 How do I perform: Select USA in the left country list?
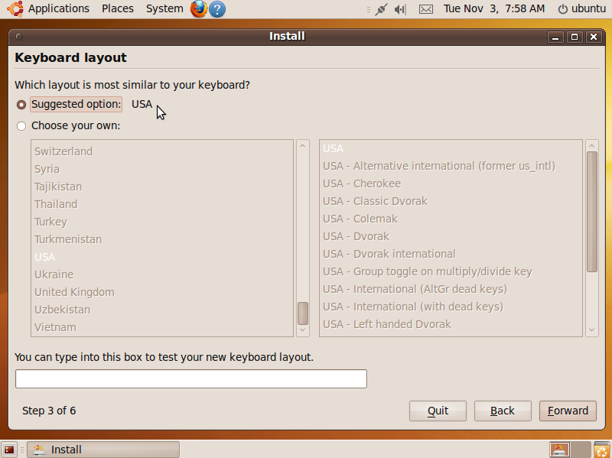pos(46,256)
